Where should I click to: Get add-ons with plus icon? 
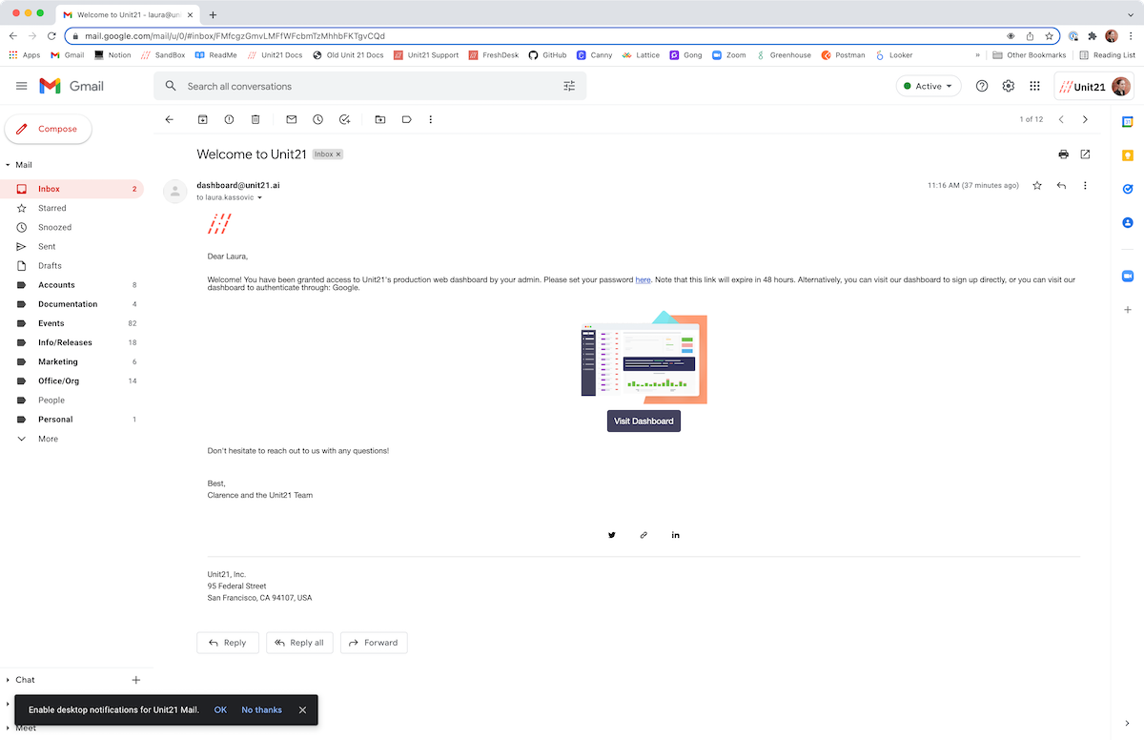pos(1128,310)
